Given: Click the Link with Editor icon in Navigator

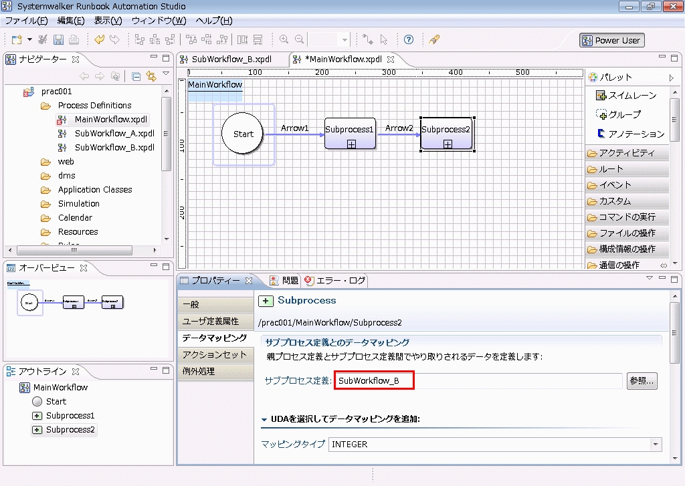Looking at the screenshot, I should pos(151,76).
